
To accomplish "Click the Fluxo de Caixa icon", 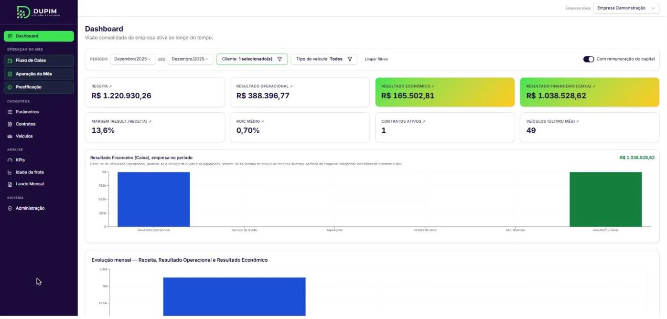I will tap(10, 61).
